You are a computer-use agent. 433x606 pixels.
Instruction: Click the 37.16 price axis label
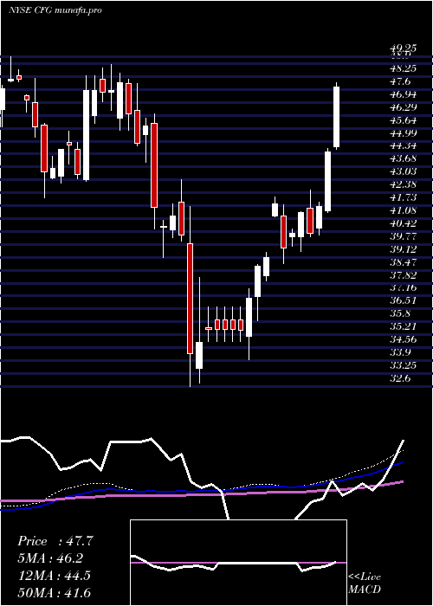point(404,287)
